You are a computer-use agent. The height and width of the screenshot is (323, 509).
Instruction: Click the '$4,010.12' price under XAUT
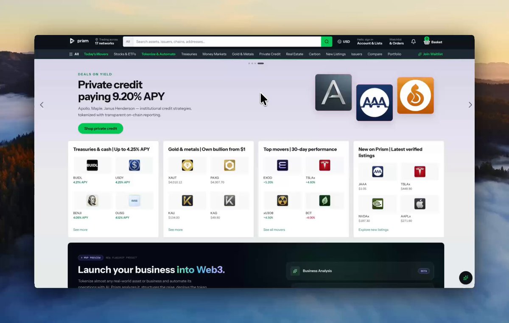[x=175, y=182]
